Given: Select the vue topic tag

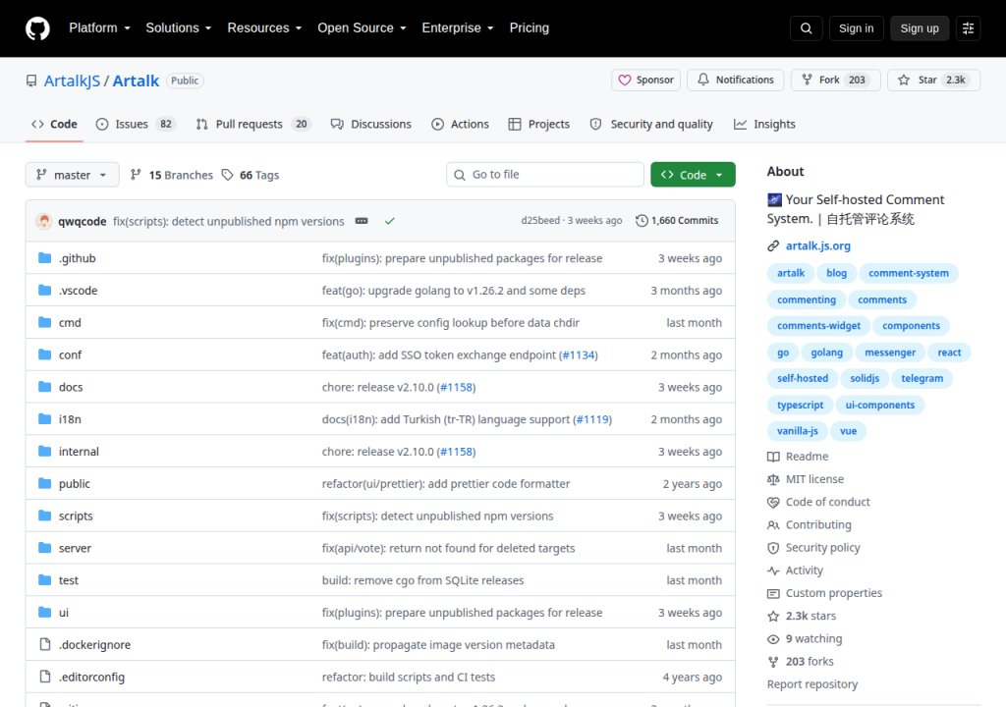Looking at the screenshot, I should coord(848,431).
